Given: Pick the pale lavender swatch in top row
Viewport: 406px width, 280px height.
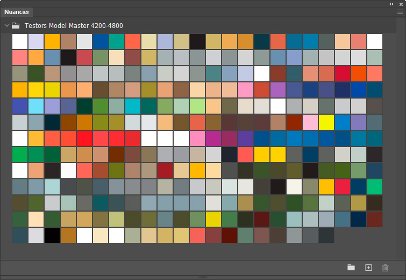Looking at the screenshot, I should pyautogui.click(x=36, y=41).
